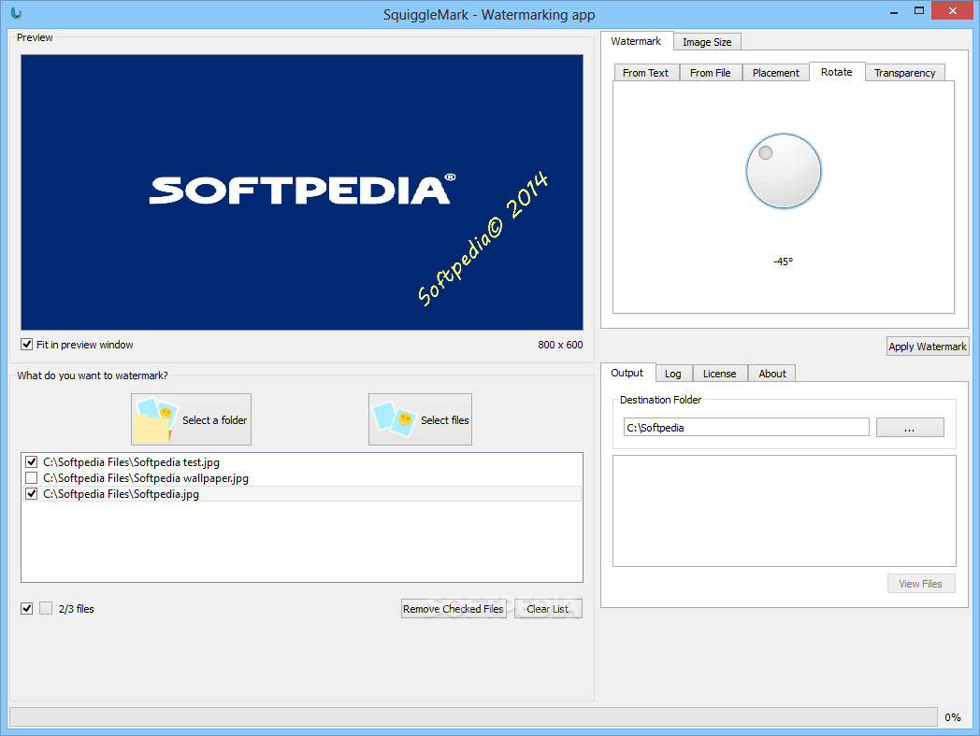Open the Image Size tab
This screenshot has width=980, height=736.
pos(707,42)
